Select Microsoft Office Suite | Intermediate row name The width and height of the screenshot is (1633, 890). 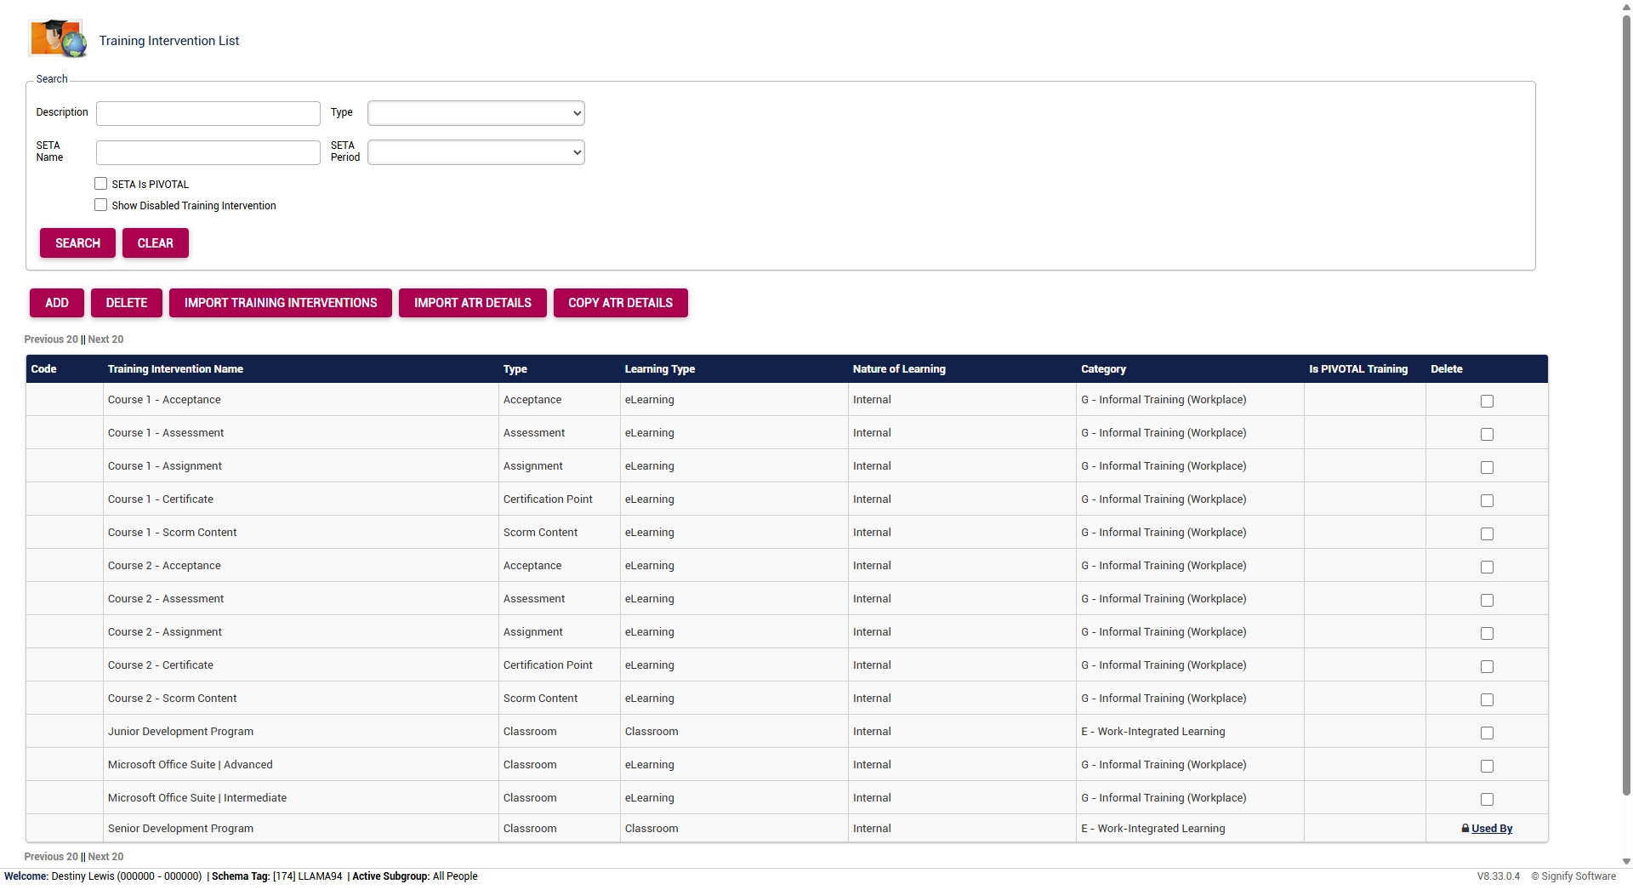tap(196, 797)
